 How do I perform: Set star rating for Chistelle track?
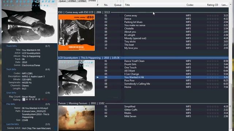(213, 28)
